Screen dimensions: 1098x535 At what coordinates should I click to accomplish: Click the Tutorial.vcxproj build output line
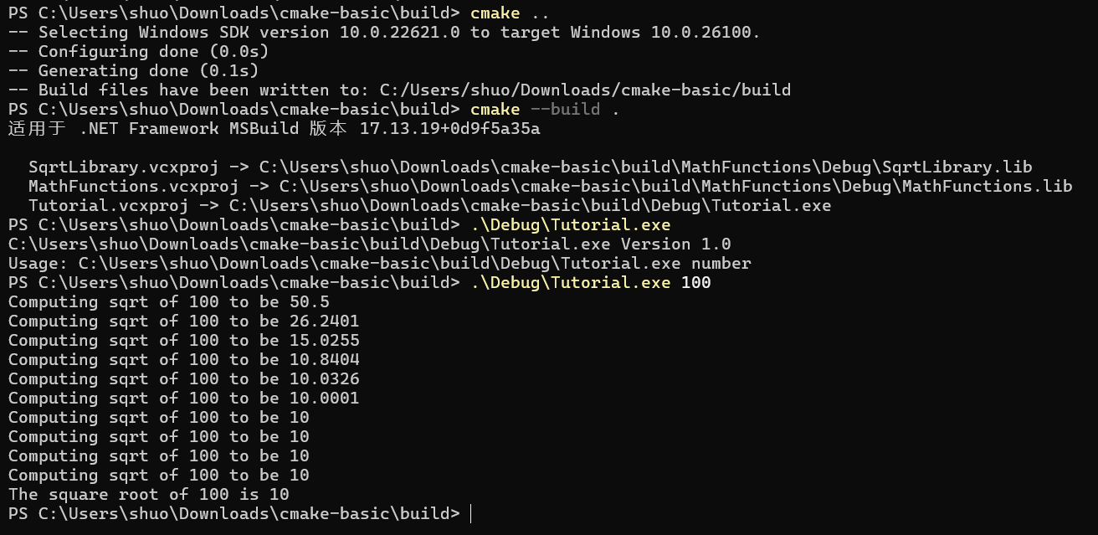pos(429,206)
